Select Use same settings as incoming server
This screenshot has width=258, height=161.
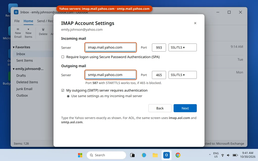point(68,96)
